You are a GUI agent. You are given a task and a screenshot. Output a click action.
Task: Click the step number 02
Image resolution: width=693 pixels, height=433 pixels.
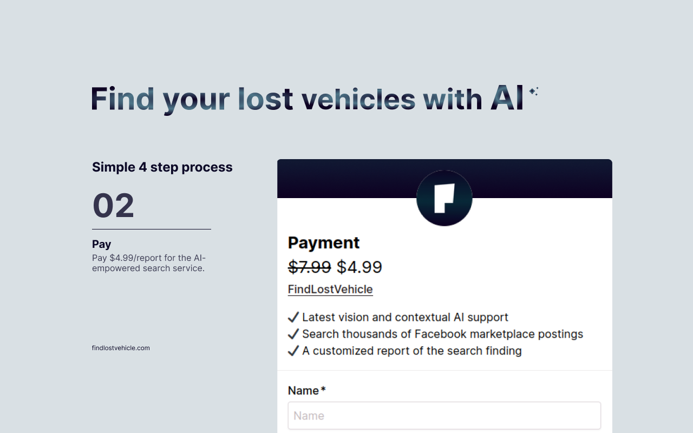tap(113, 206)
